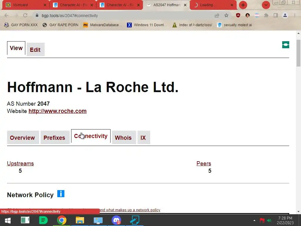Go back using the browser back arrow

pos(6,15)
